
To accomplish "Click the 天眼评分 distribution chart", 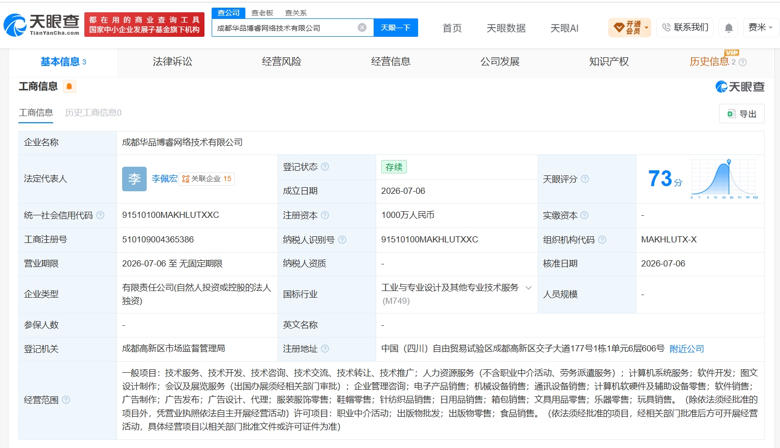I will [x=725, y=179].
